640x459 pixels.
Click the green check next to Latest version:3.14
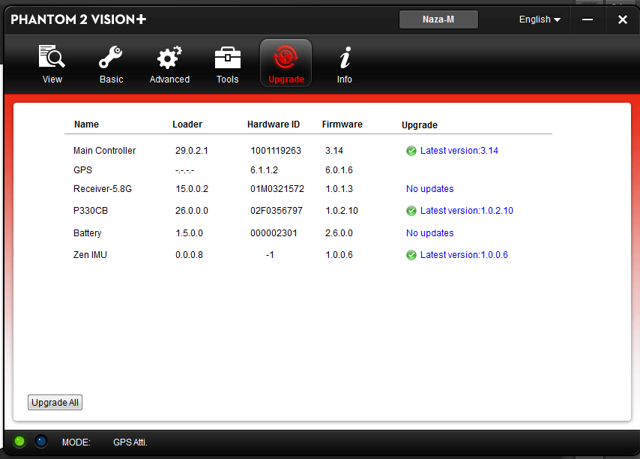[x=411, y=151]
